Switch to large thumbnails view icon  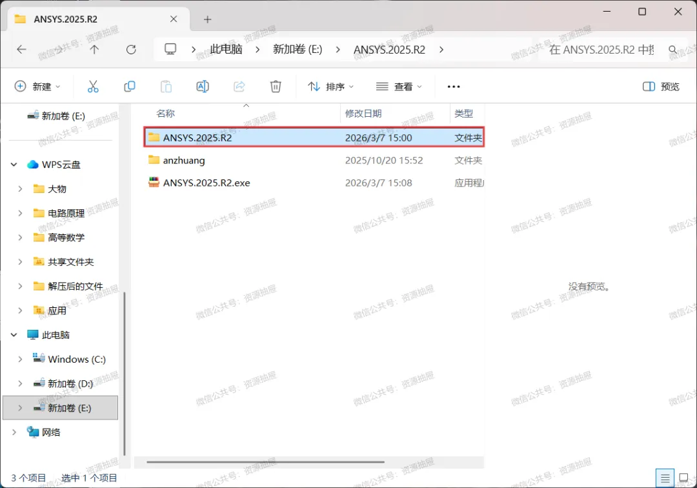tap(683, 478)
